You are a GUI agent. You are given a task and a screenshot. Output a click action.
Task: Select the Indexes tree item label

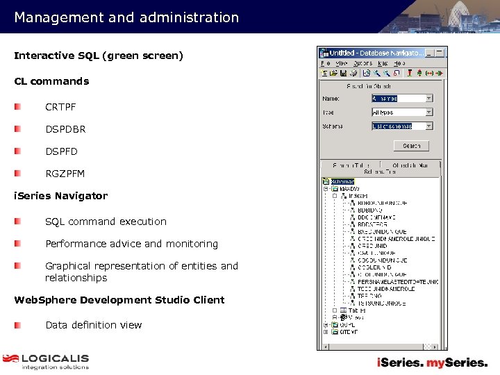(358, 196)
